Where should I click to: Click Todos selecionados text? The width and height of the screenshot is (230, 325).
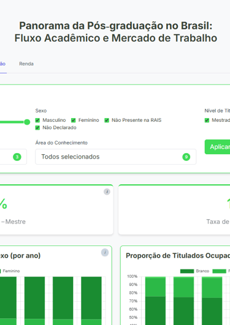(71, 157)
